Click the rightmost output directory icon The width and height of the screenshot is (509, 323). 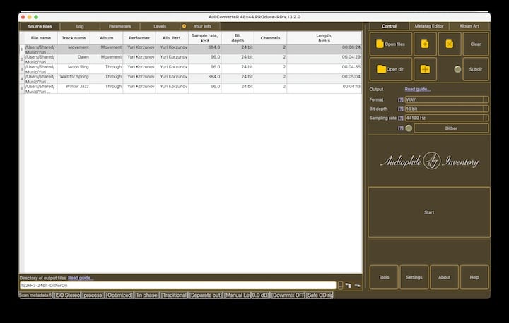[x=358, y=286]
